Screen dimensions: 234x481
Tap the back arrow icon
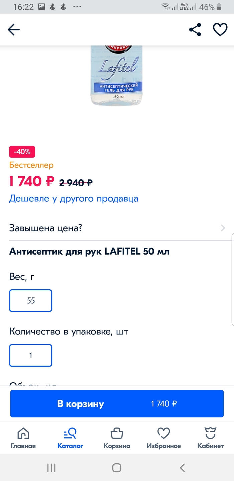pyautogui.click(x=14, y=30)
